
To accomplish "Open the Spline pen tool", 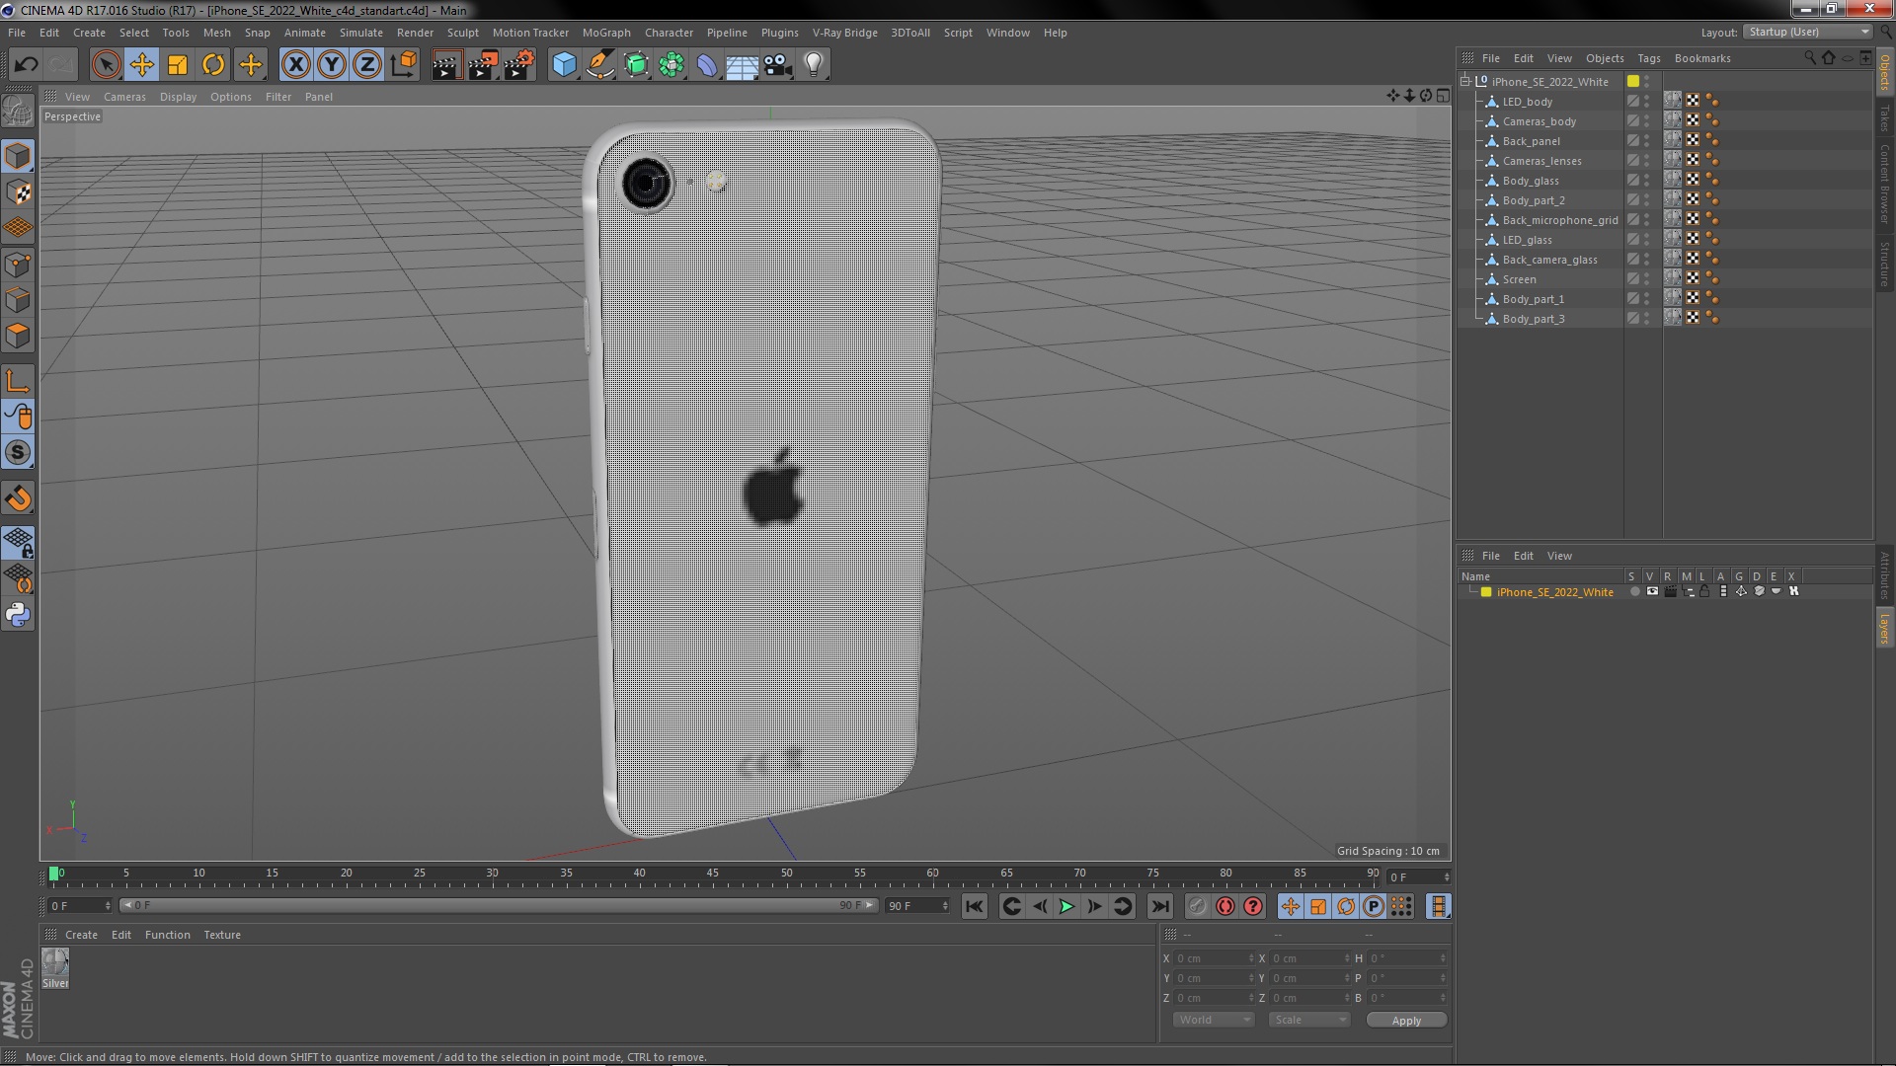I will click(599, 65).
